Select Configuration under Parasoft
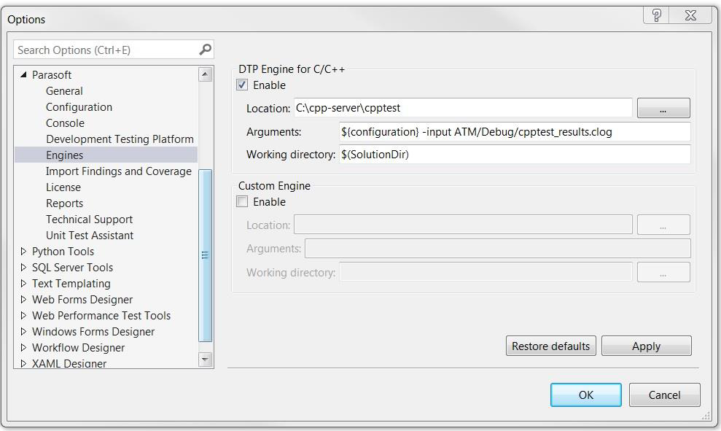The height and width of the screenshot is (431, 721). point(79,107)
